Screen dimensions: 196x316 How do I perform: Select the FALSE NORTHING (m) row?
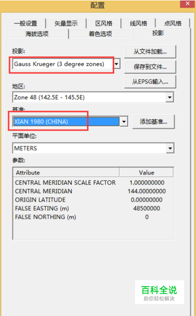[93, 217]
